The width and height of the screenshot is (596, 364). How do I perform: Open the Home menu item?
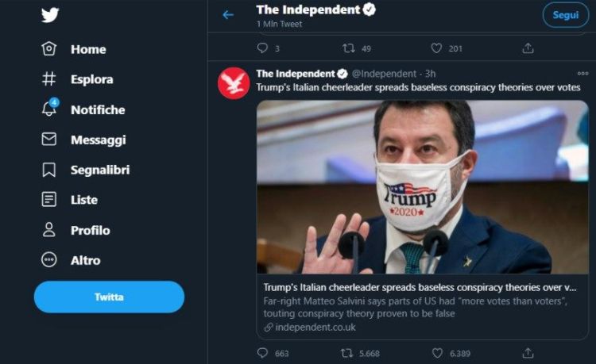pos(87,49)
